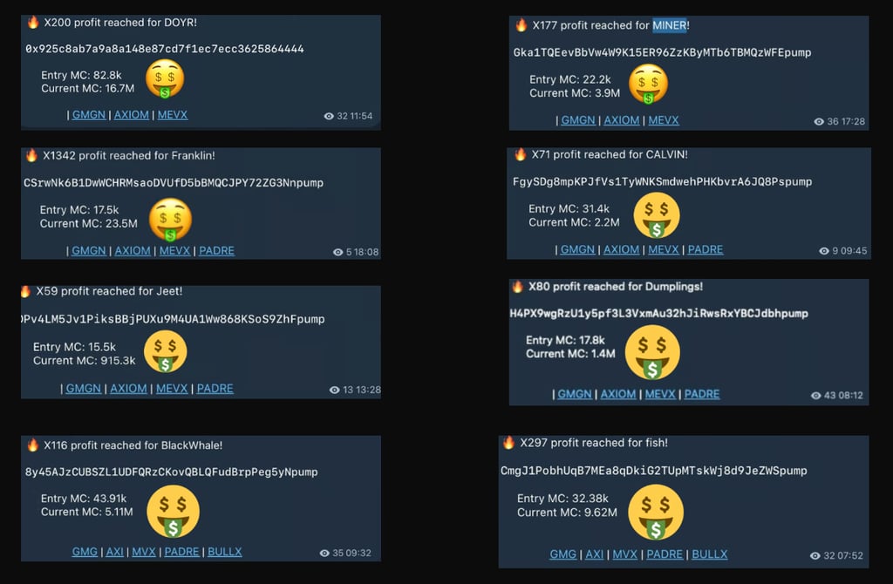
Task: Click the fish contract address starting CmgJ1
Action: 654,471
